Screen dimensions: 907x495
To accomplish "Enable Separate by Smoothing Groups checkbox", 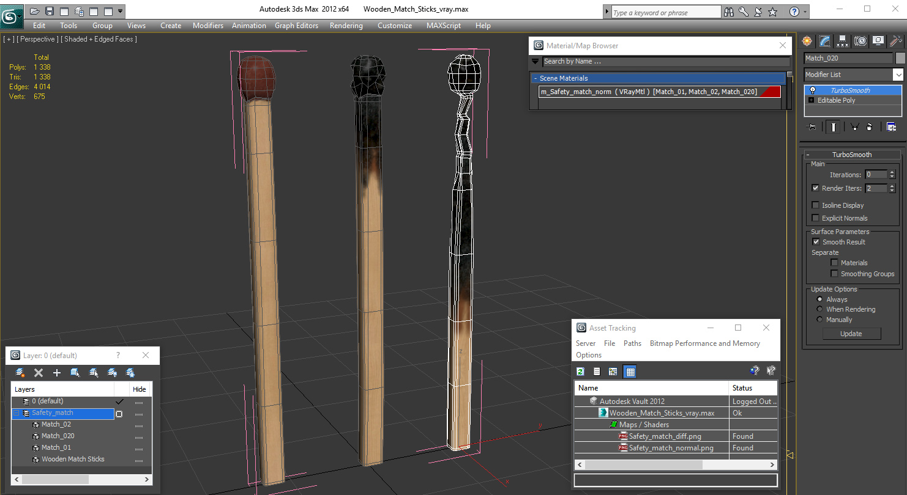I will click(x=834, y=274).
